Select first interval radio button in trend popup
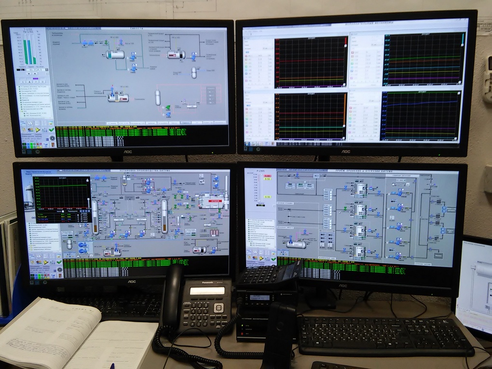 (79, 214)
